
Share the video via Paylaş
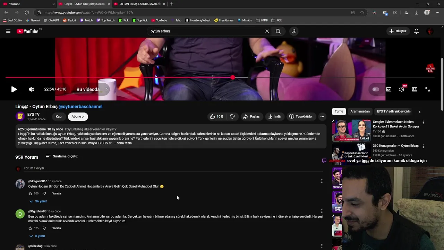coord(251,117)
